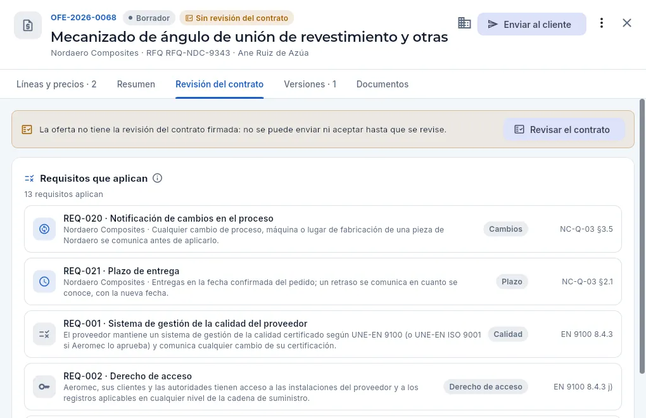Click the change-cycle icon of REQ-020
Screen dimensions: 646x418
click(x=44, y=229)
